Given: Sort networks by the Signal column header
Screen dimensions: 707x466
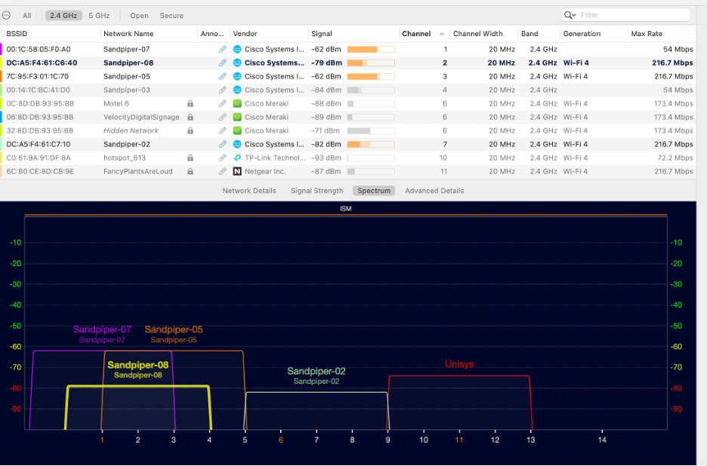Looking at the screenshot, I should tap(322, 34).
